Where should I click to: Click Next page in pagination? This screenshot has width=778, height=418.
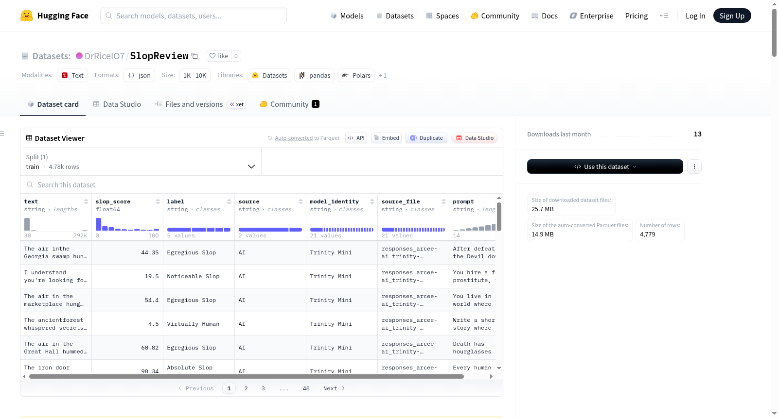coord(334,388)
